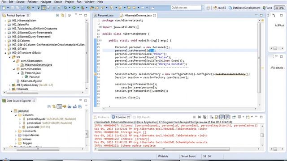The image size is (287, 161).
Task: Switch to Java perspective
Action: pyautogui.click(x=267, y=8)
